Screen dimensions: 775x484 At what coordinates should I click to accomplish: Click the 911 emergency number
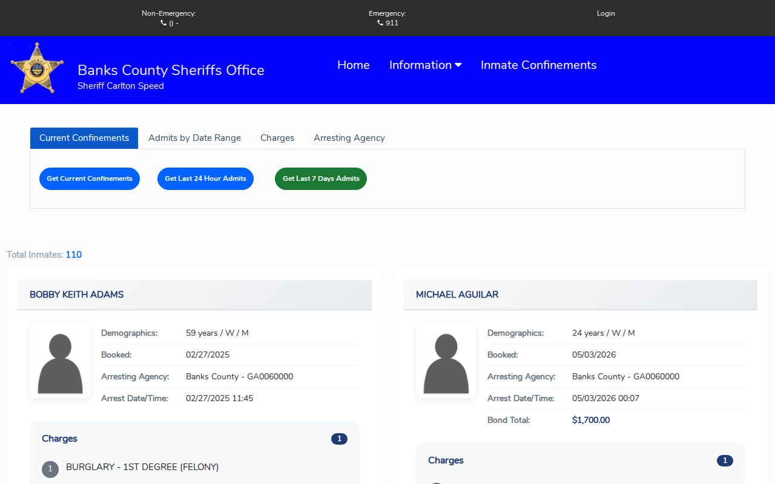click(x=392, y=23)
